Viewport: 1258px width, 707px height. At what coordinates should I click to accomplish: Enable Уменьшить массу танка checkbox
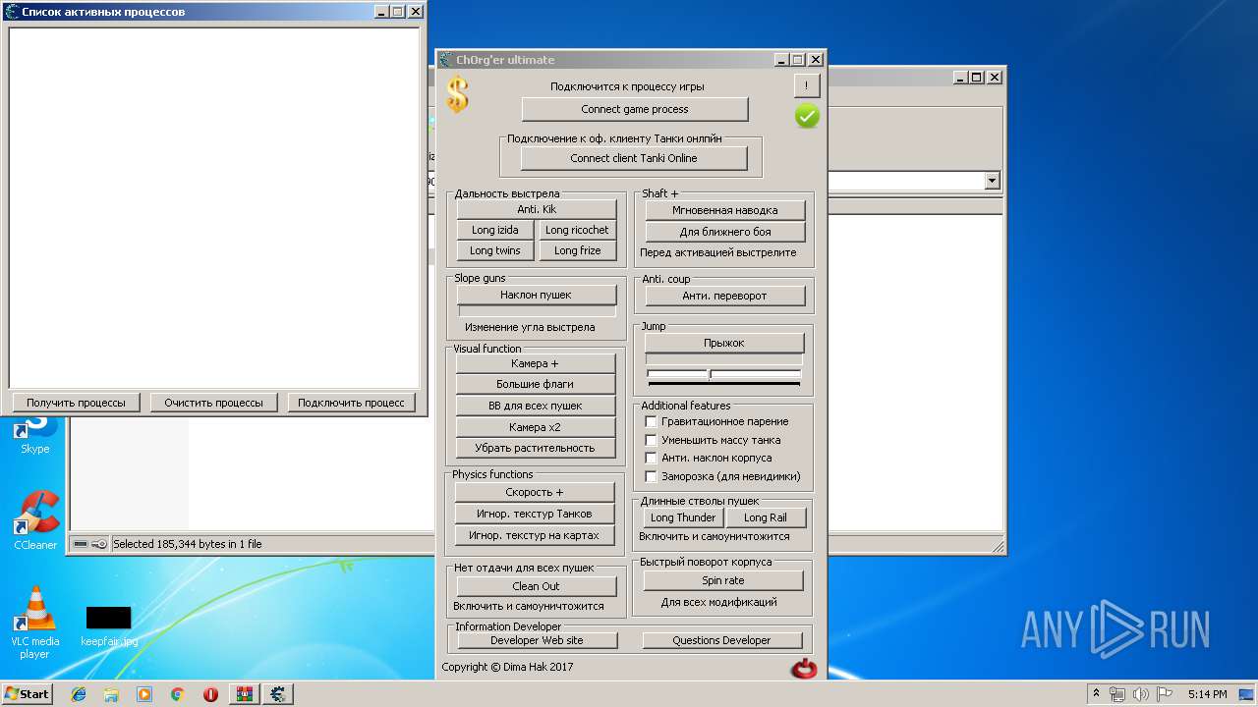(651, 440)
